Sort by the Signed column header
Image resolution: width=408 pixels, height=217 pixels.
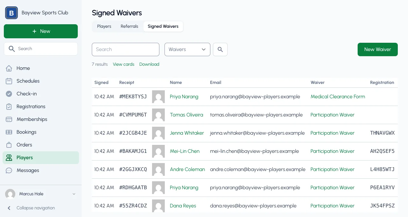pyautogui.click(x=101, y=82)
